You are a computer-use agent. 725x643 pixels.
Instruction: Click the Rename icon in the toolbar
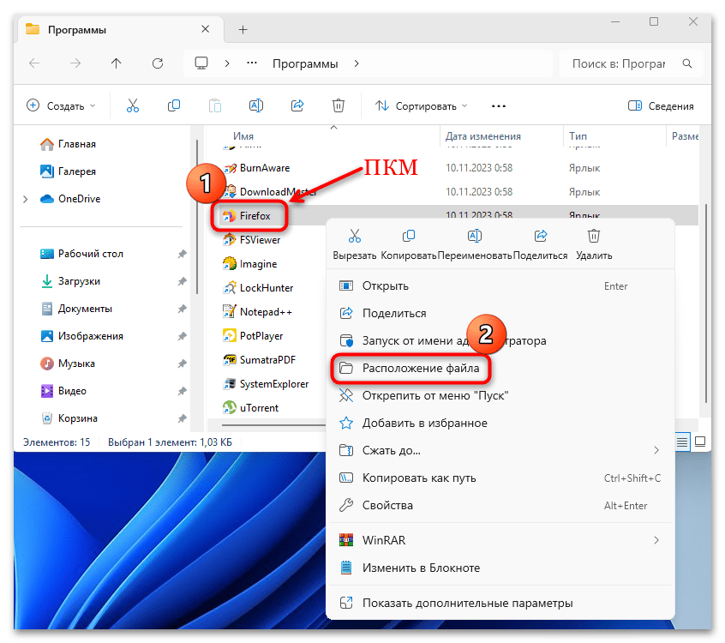256,106
